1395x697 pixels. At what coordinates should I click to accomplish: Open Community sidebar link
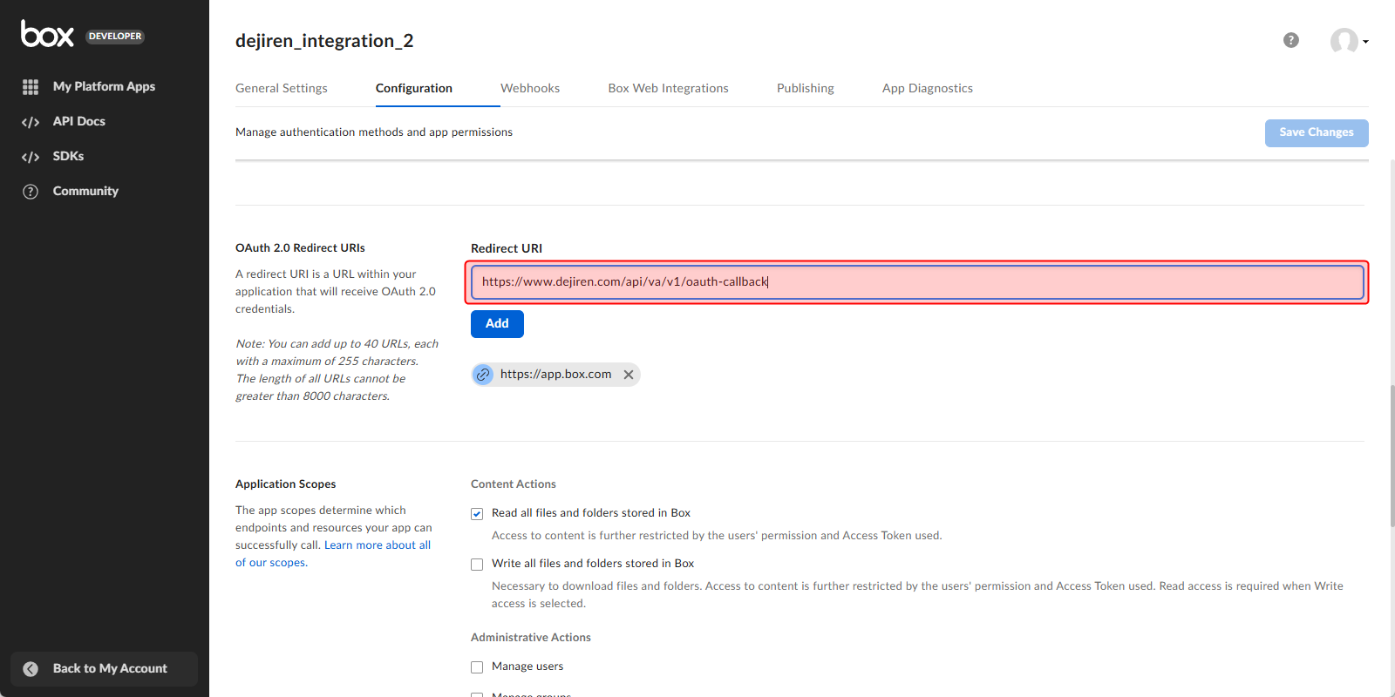pyautogui.click(x=85, y=191)
